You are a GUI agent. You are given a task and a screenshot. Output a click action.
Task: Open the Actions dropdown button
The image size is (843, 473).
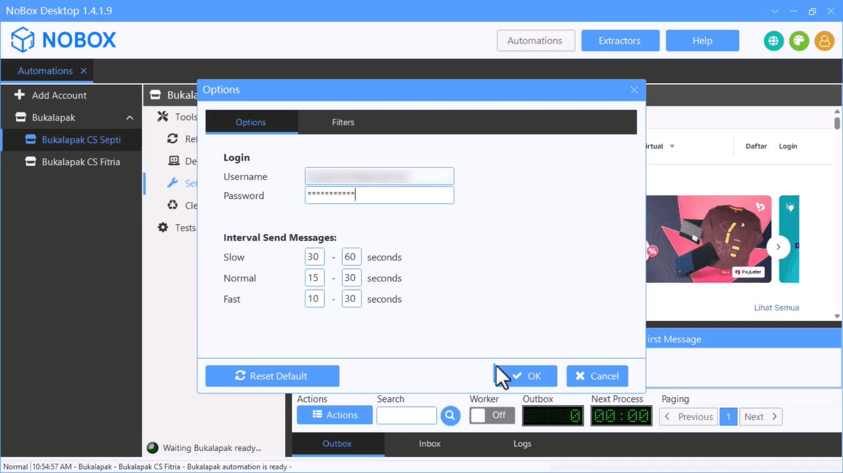[x=334, y=415]
